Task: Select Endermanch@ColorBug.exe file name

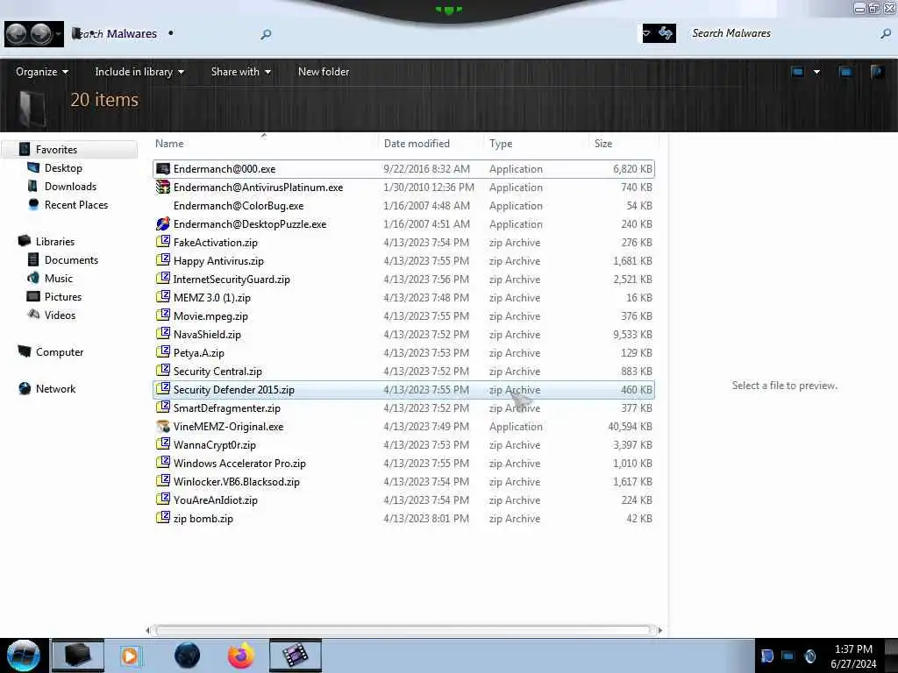Action: point(239,206)
